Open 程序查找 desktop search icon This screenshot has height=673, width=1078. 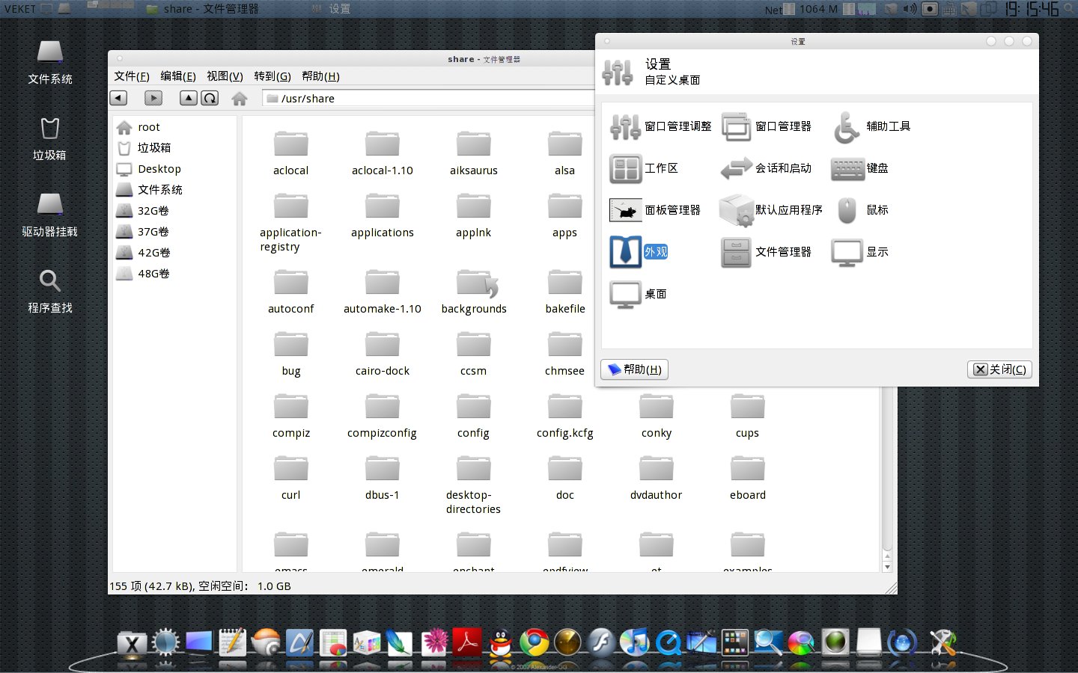pos(50,291)
